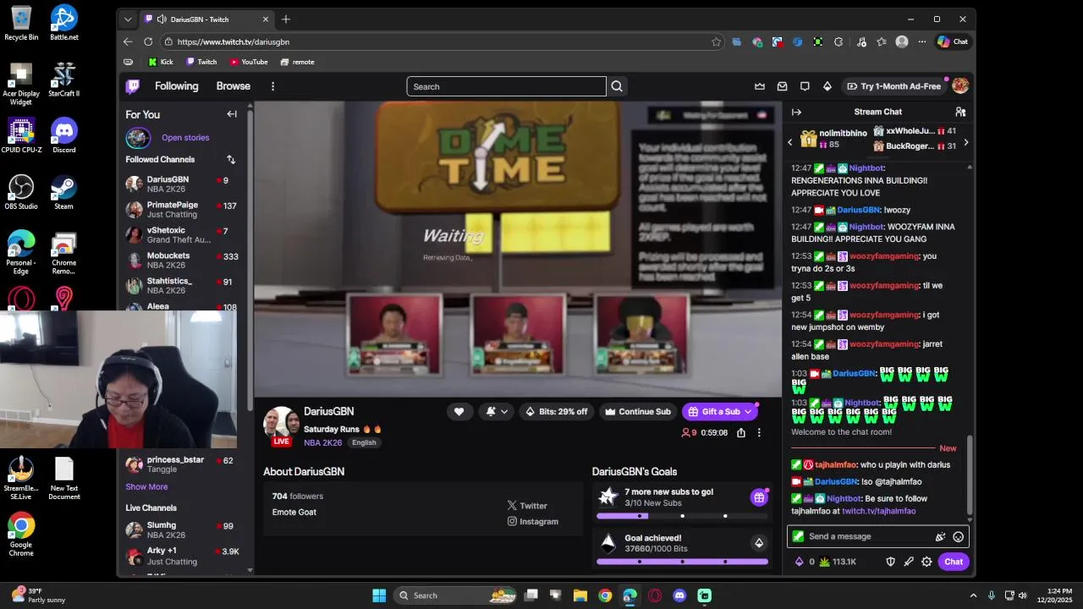Open chat celebration effects icon

(940, 536)
